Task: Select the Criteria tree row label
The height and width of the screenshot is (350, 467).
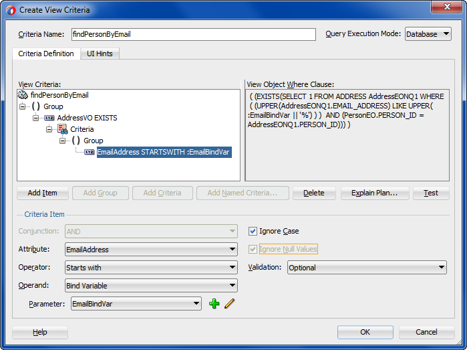Action: point(82,129)
